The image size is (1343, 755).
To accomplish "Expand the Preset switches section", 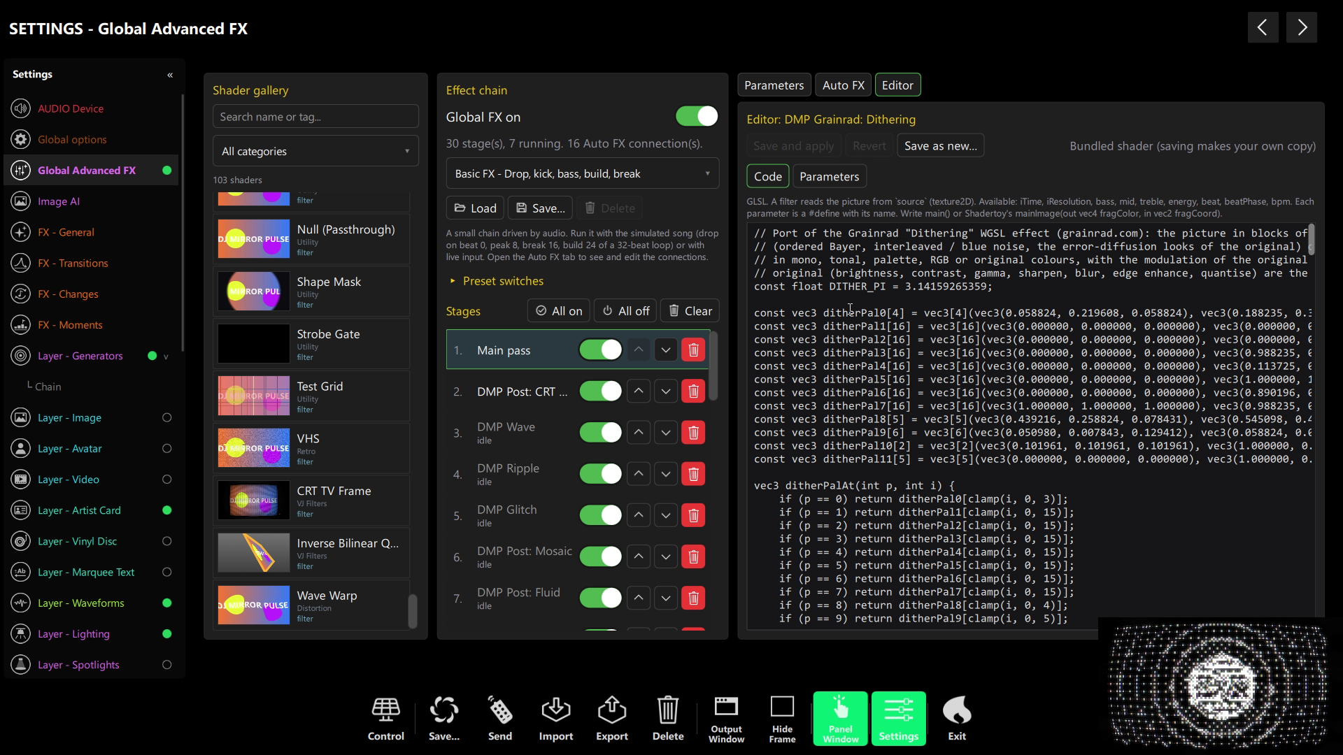I will click(497, 281).
